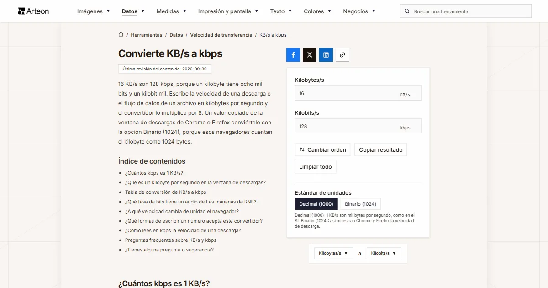Click the Arteon logo
Screen dimensions: 548x288
tap(33, 11)
